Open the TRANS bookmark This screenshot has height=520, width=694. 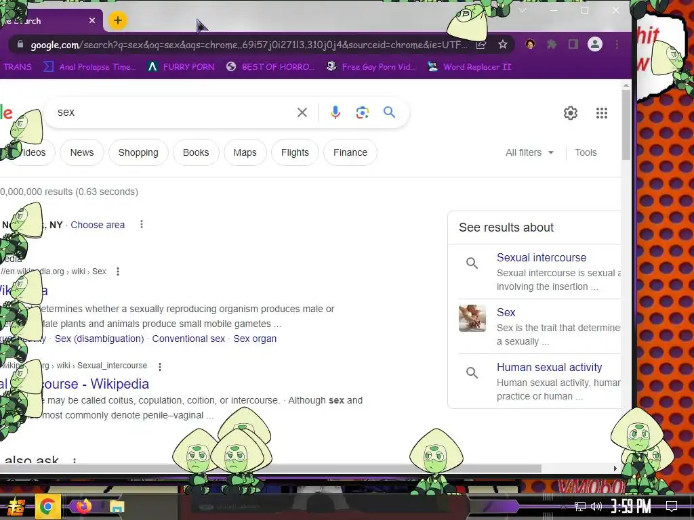pos(17,67)
